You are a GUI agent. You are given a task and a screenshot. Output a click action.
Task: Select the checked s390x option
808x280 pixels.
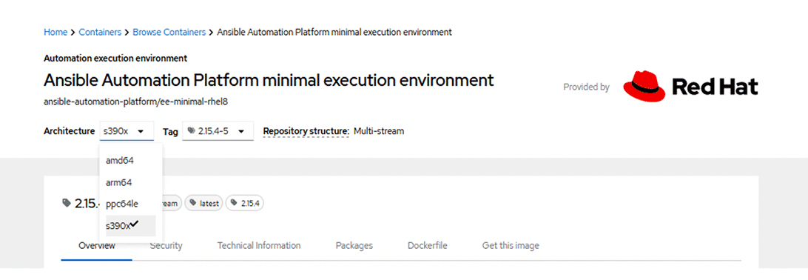131,226
